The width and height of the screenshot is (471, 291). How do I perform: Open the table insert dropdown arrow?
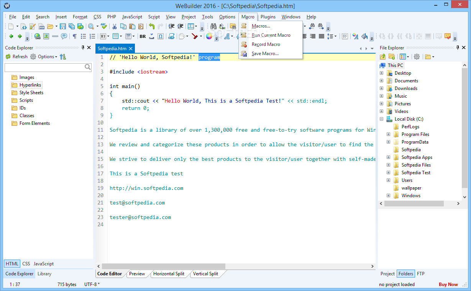pyautogui.click(x=121, y=36)
